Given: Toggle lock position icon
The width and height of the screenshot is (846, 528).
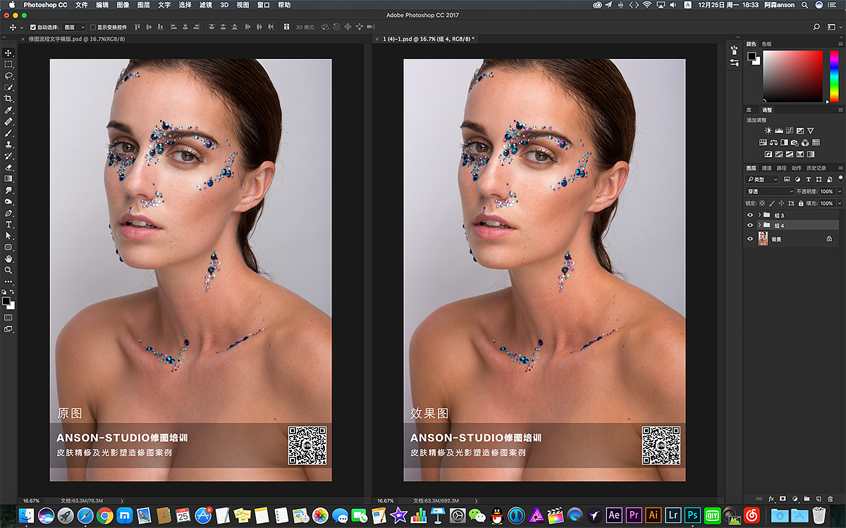Looking at the screenshot, I should 781,203.
